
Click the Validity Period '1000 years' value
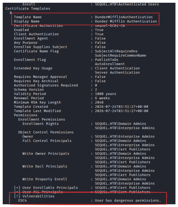(x=106, y=94)
